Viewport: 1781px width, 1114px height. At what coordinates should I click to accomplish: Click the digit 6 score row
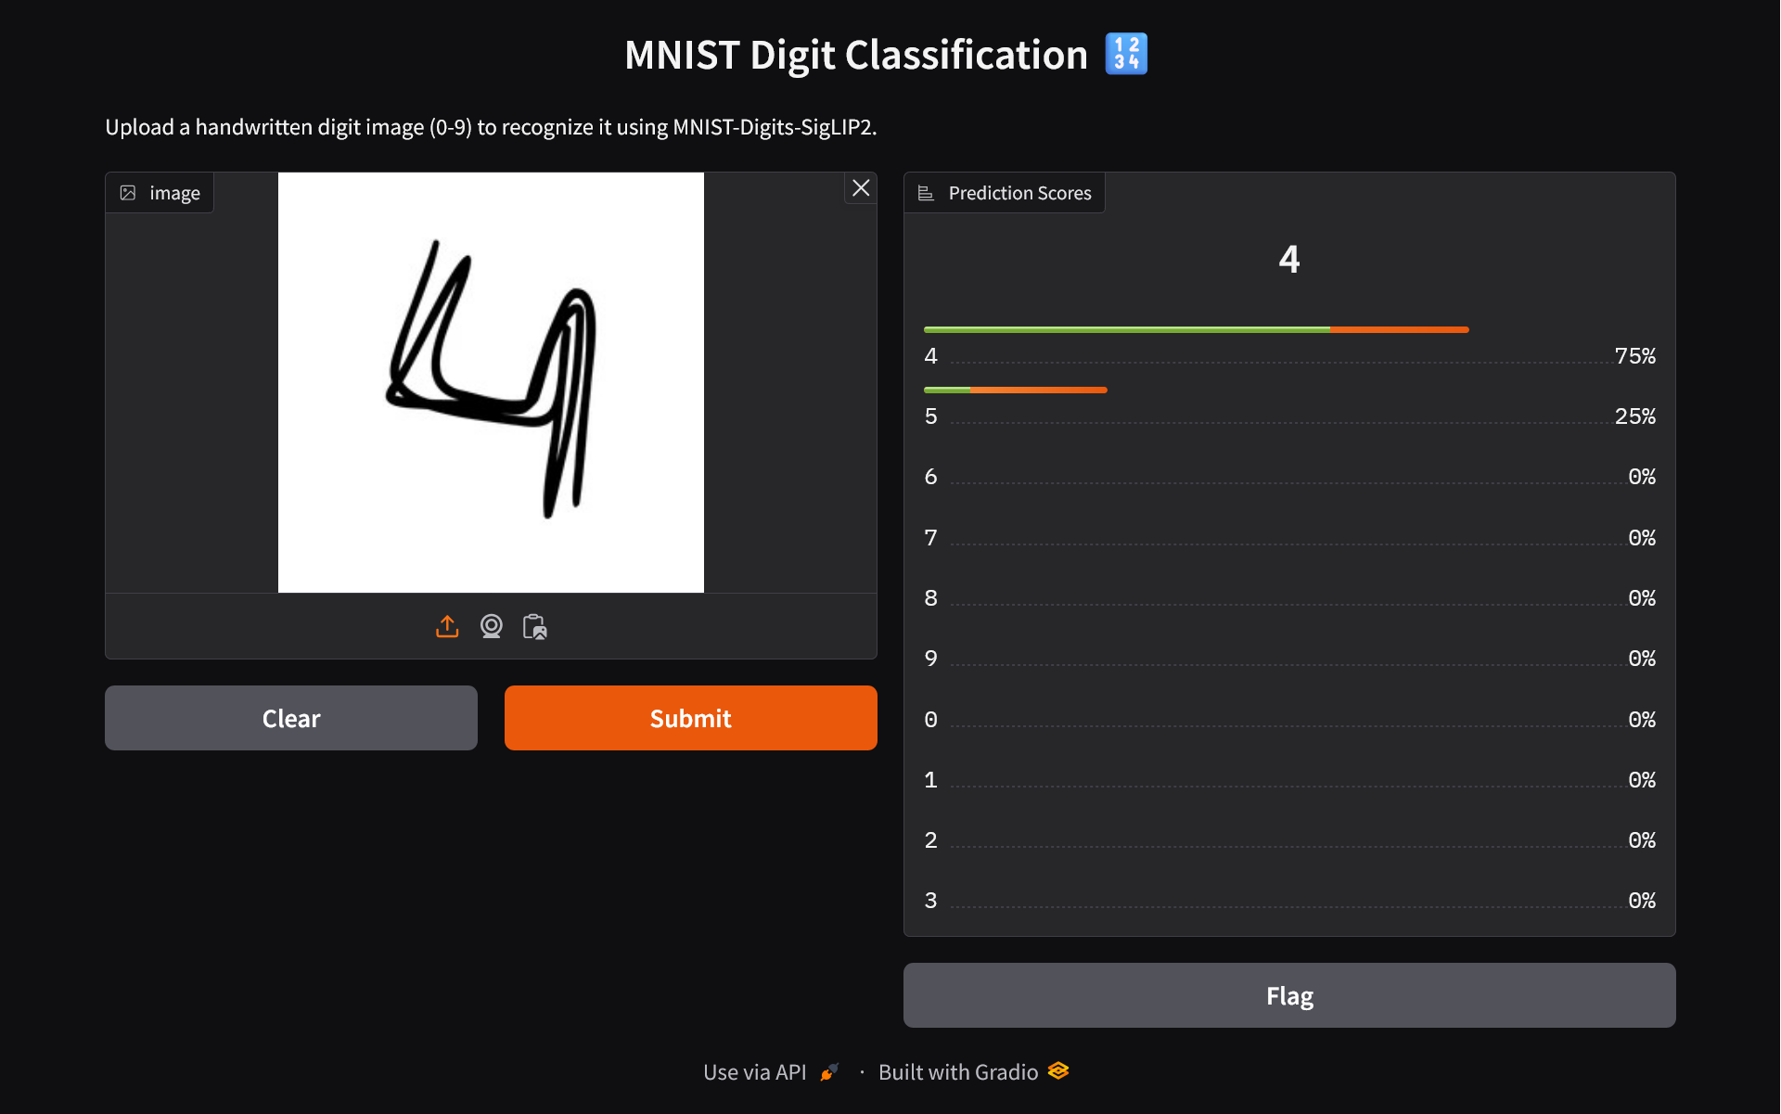(x=1288, y=477)
